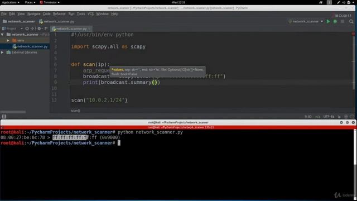
Task: Run network_scanner with the green play button
Action: pyautogui.click(x=328, y=21)
